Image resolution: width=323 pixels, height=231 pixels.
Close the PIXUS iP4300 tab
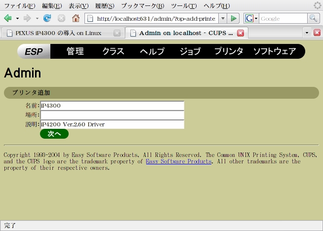pos(117,33)
